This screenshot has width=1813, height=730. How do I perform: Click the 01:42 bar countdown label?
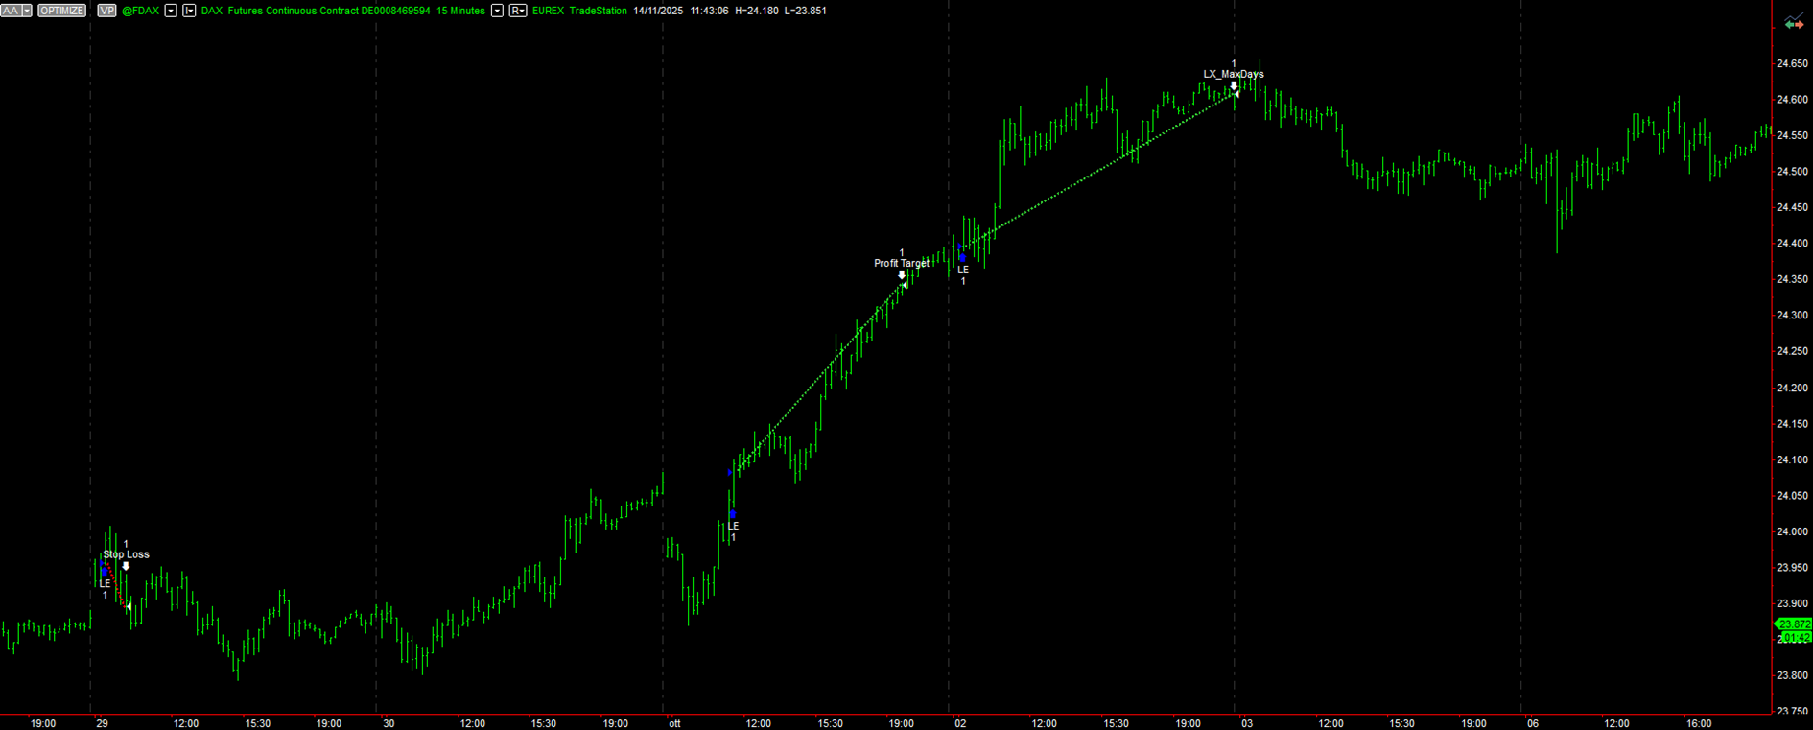1795,638
